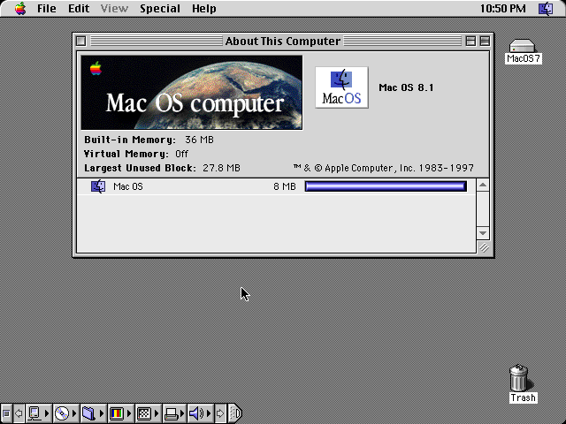Expand the File Sharing module arrow
Screen dimensions: 566x424
point(102,413)
